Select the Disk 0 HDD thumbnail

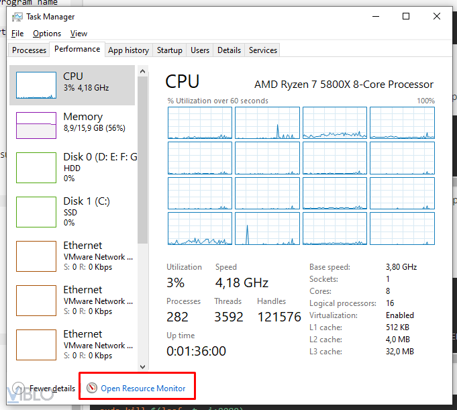point(36,168)
